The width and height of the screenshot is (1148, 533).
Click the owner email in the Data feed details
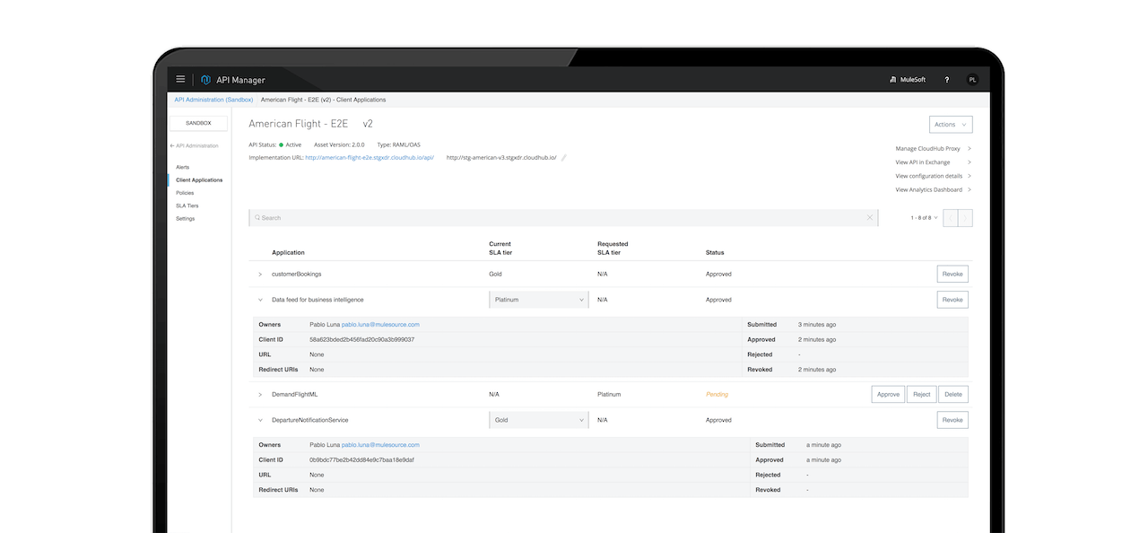tap(380, 324)
